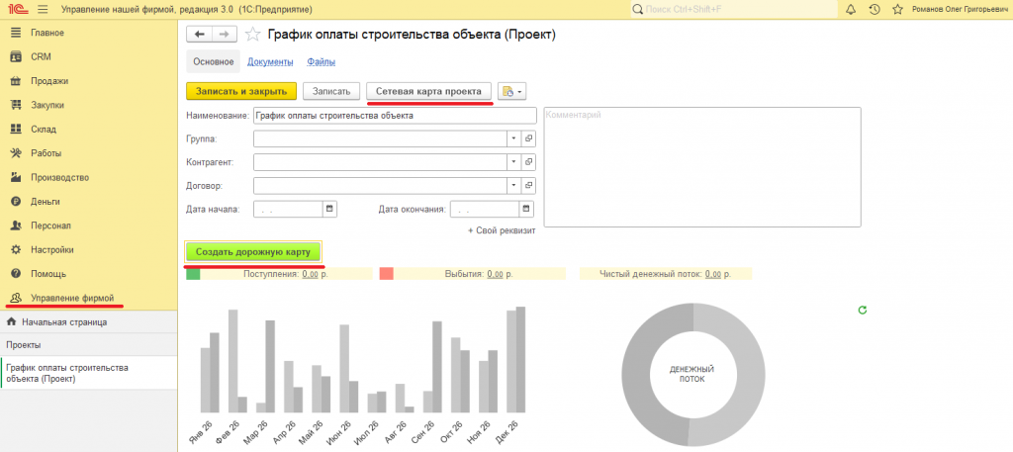Click the Наименование input field
The width and height of the screenshot is (1013, 452).
tap(395, 115)
